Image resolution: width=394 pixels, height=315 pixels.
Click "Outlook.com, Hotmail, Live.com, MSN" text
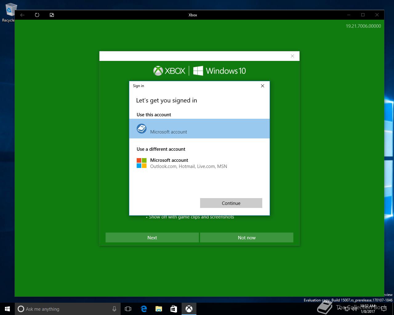pyautogui.click(x=189, y=166)
